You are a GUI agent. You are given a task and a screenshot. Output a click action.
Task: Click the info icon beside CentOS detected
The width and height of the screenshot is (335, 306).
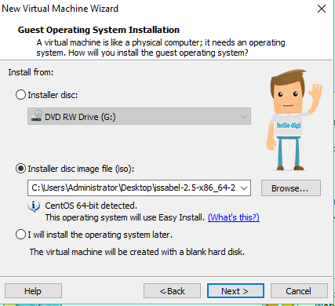coord(34,206)
